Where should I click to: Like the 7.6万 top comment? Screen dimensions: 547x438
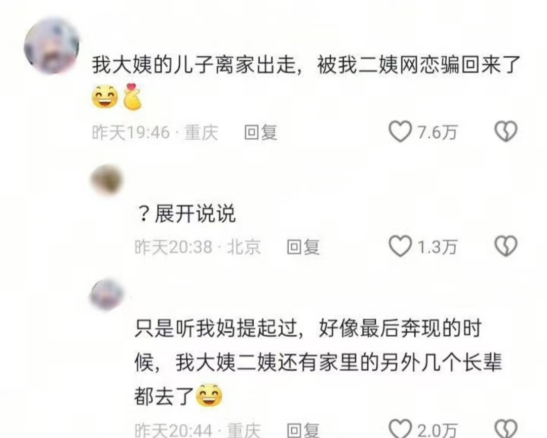click(400, 132)
